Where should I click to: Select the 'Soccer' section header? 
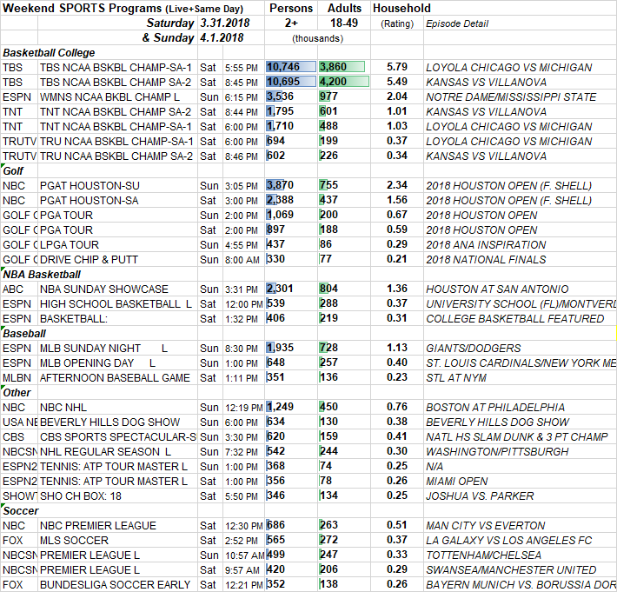click(x=21, y=511)
